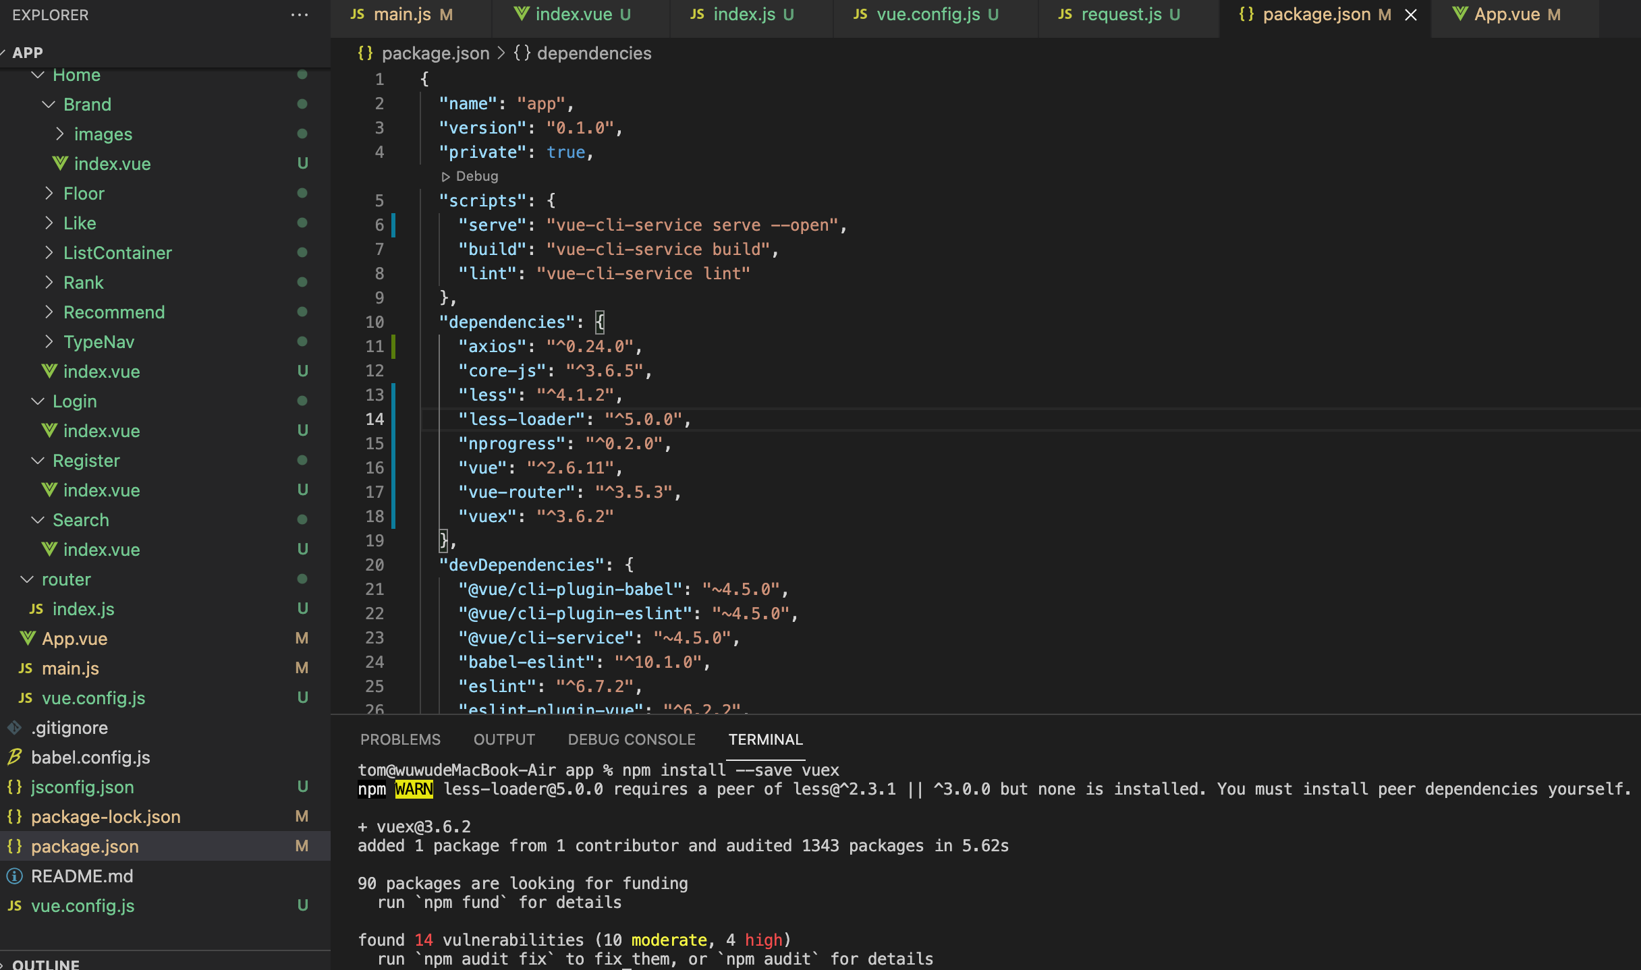Click the jsconfig.json braces icon

(14, 787)
